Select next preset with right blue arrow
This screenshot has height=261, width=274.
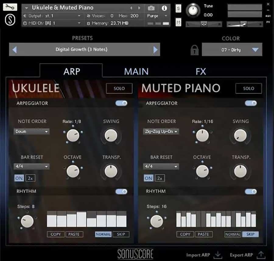[x=155, y=50]
